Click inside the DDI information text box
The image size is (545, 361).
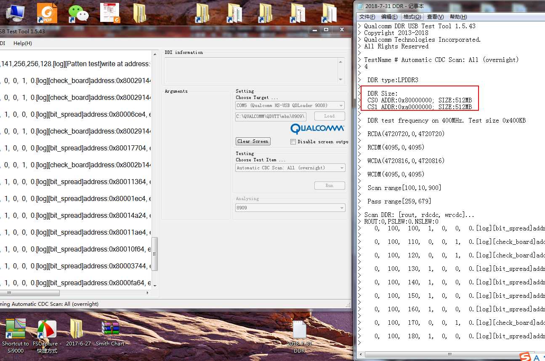(251, 70)
